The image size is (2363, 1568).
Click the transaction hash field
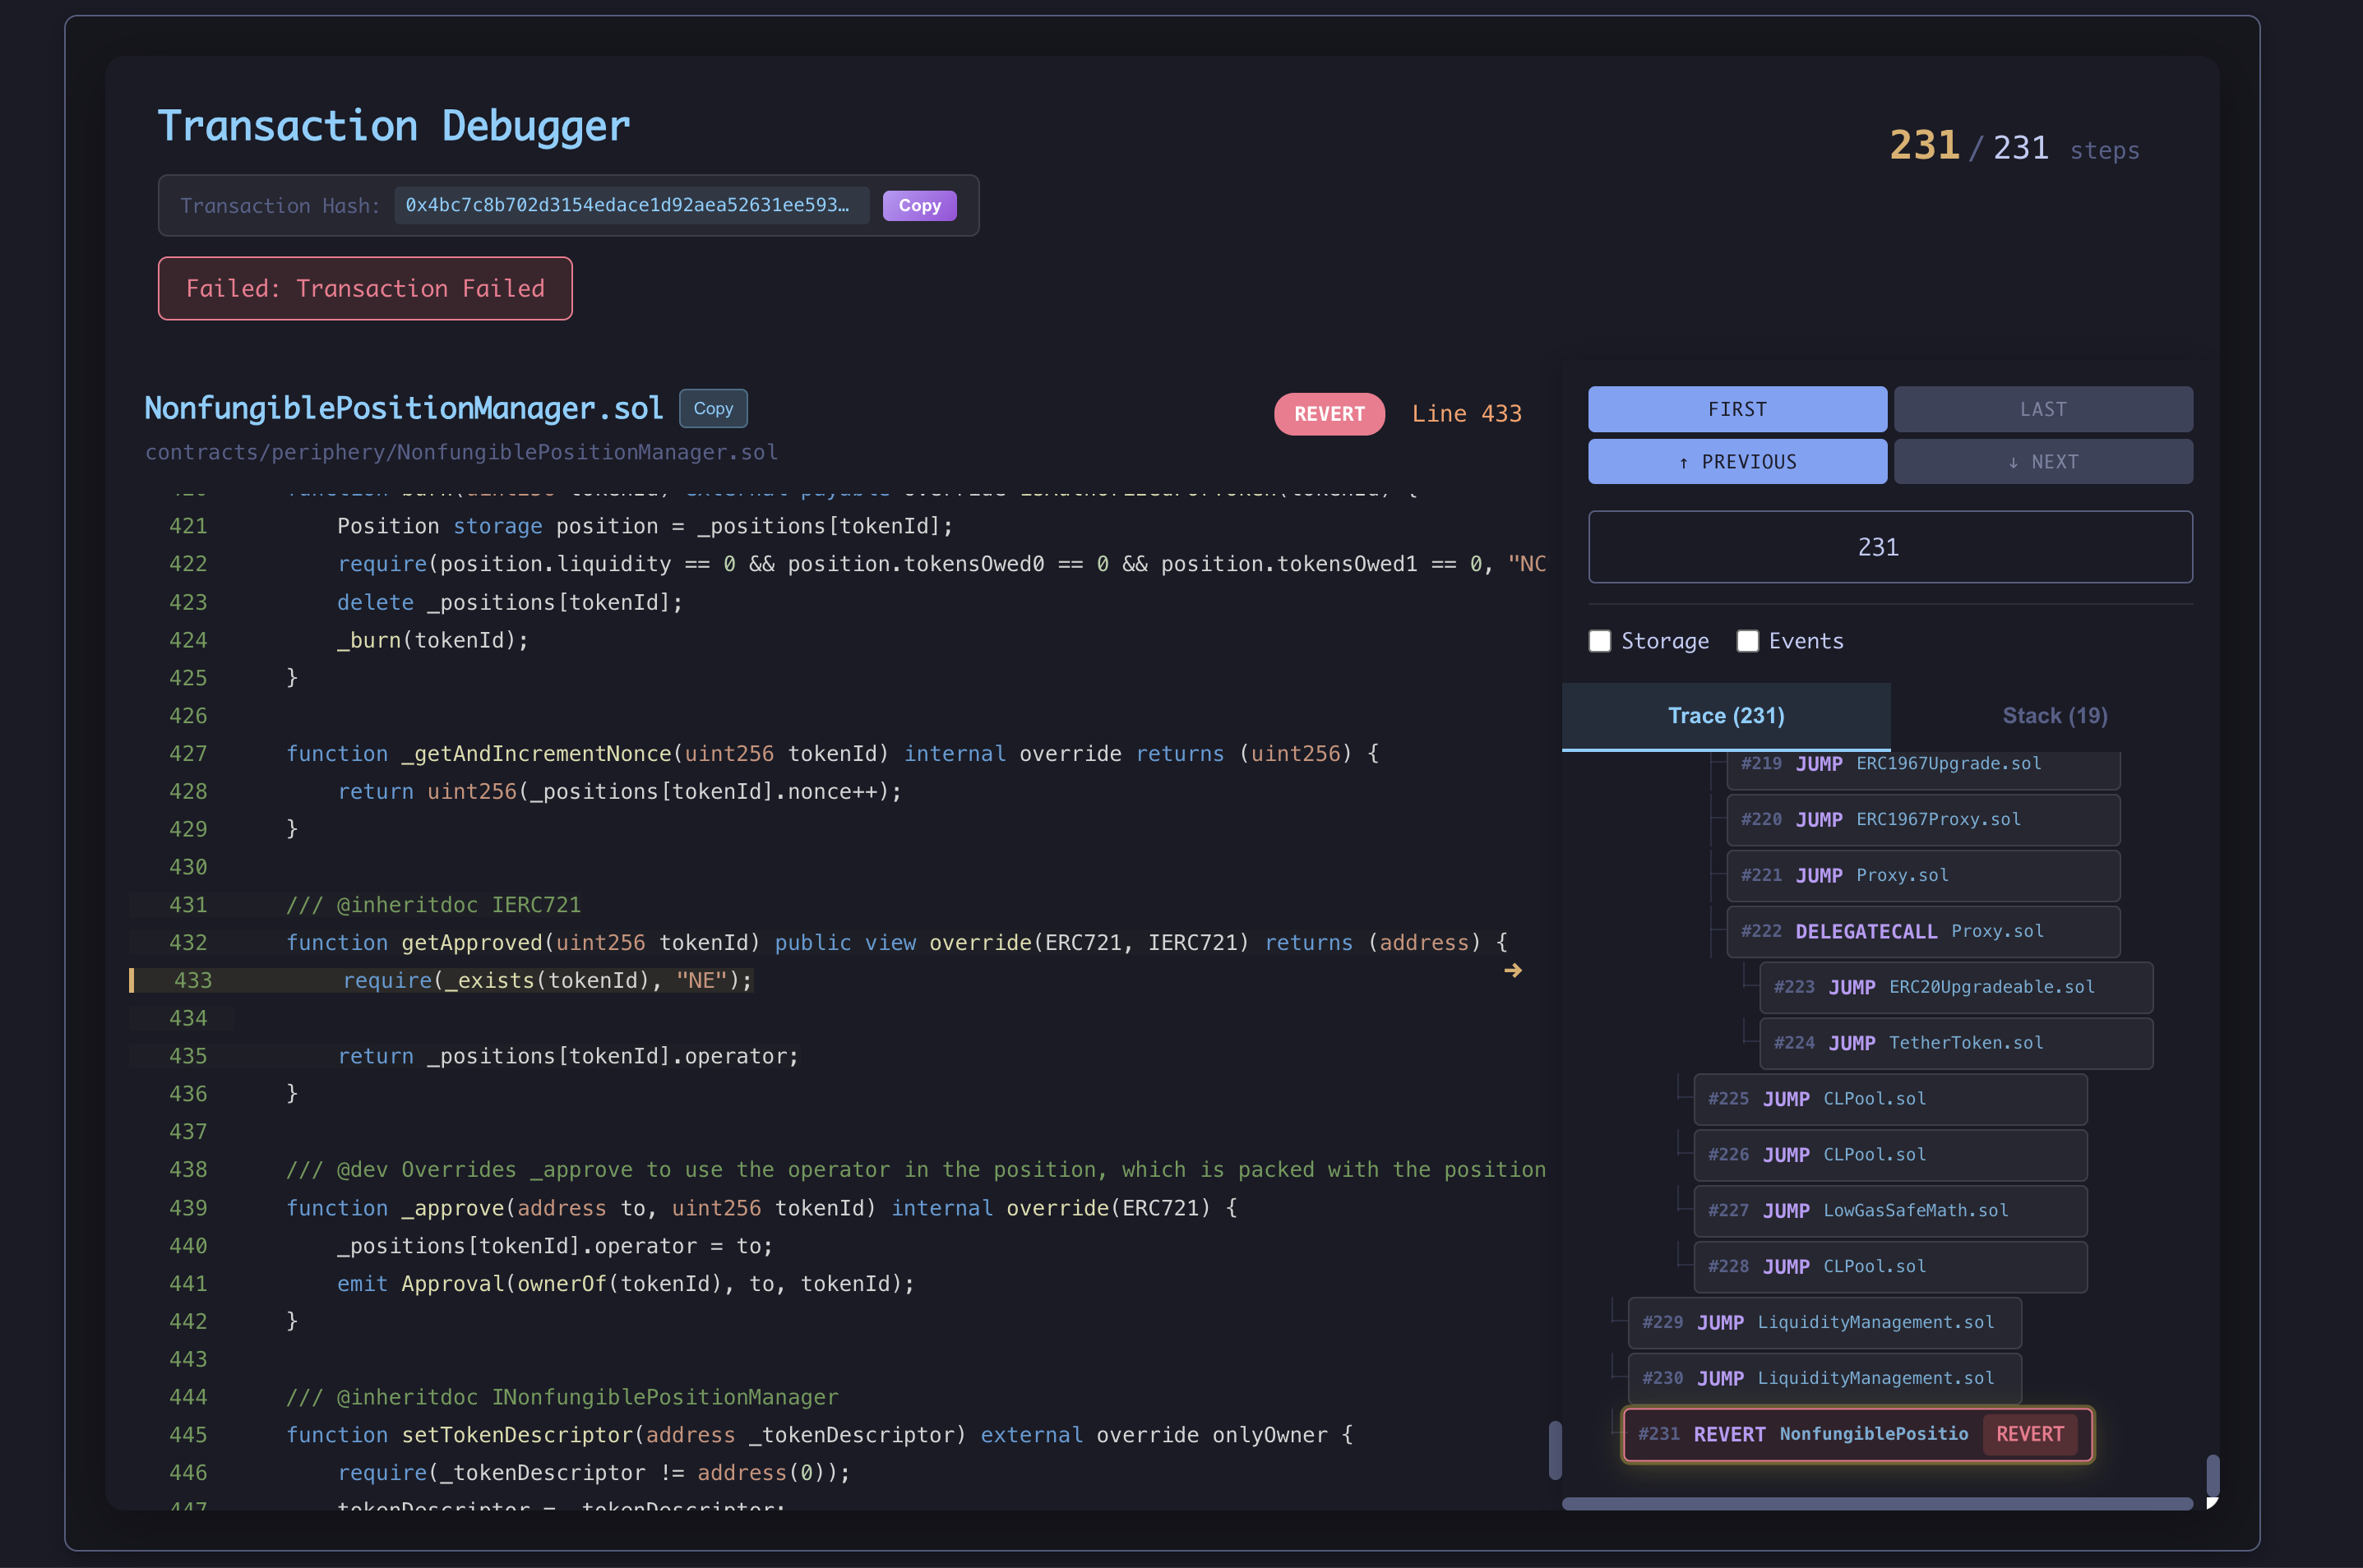click(x=631, y=206)
